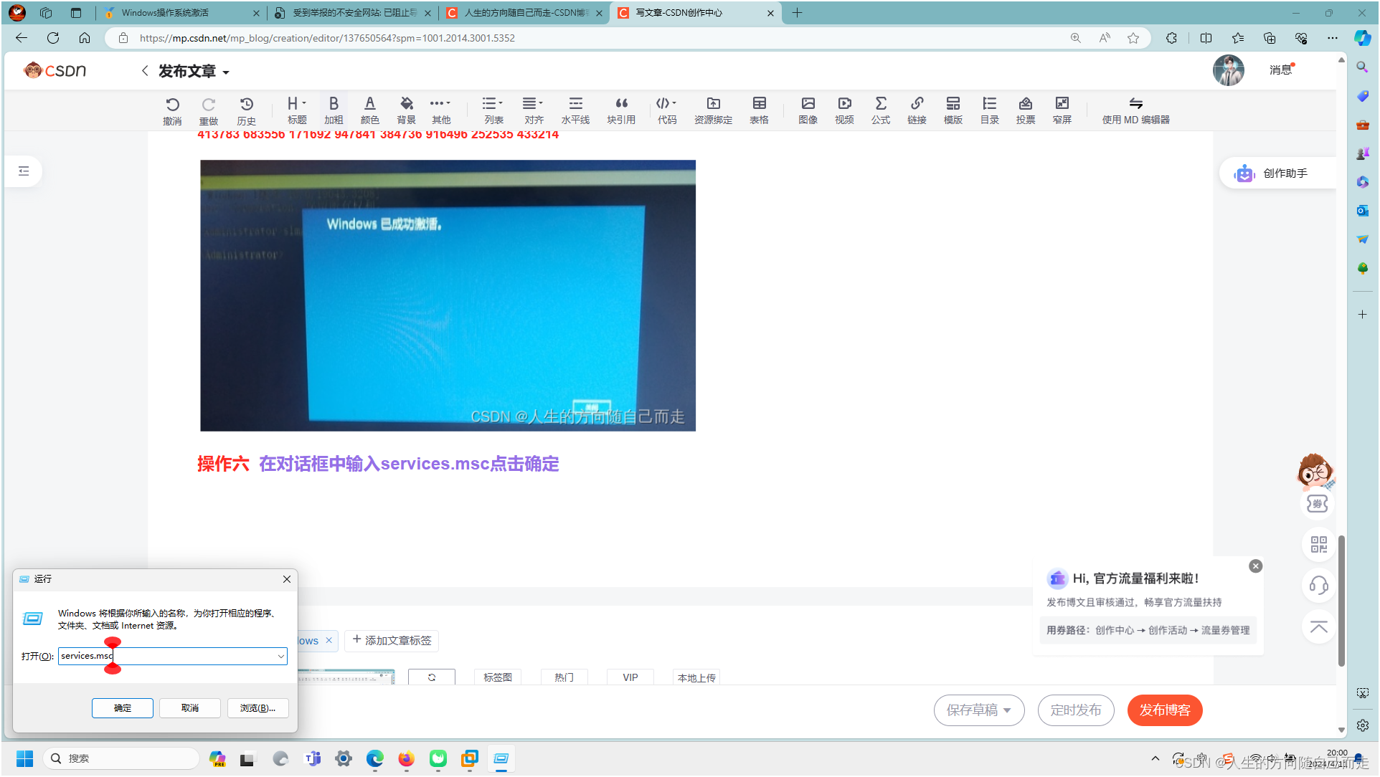Click 浏览(B)... in the Run dialog
This screenshot has width=1380, height=777.
pyautogui.click(x=257, y=708)
